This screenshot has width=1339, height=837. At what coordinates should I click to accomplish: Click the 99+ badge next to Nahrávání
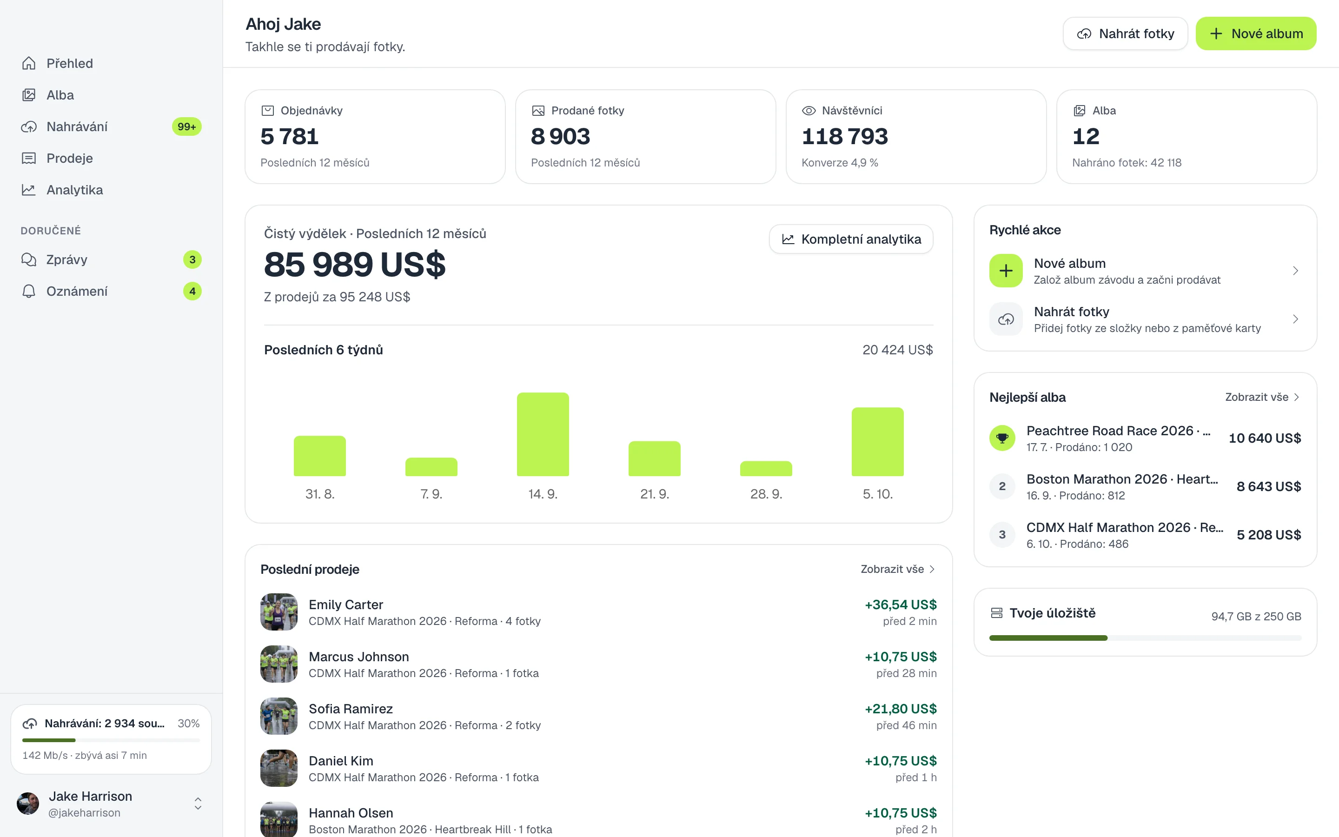pos(186,127)
